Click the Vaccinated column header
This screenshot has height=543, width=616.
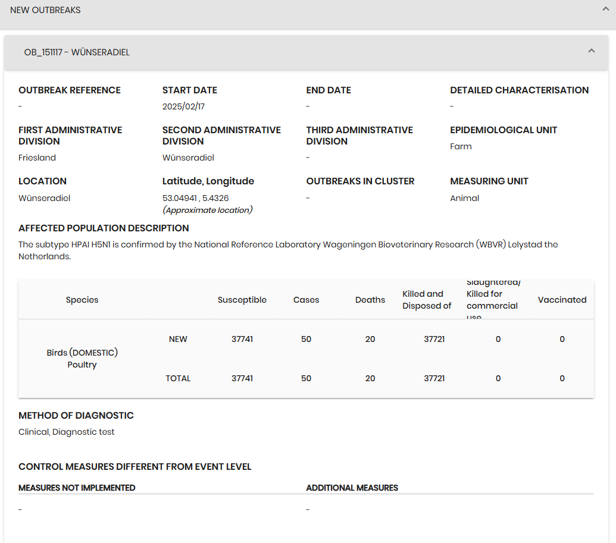click(x=562, y=300)
